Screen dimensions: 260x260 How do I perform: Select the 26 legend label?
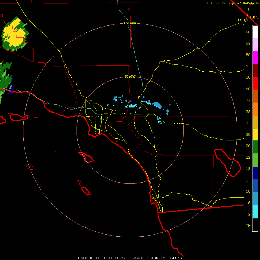[x=248, y=146]
